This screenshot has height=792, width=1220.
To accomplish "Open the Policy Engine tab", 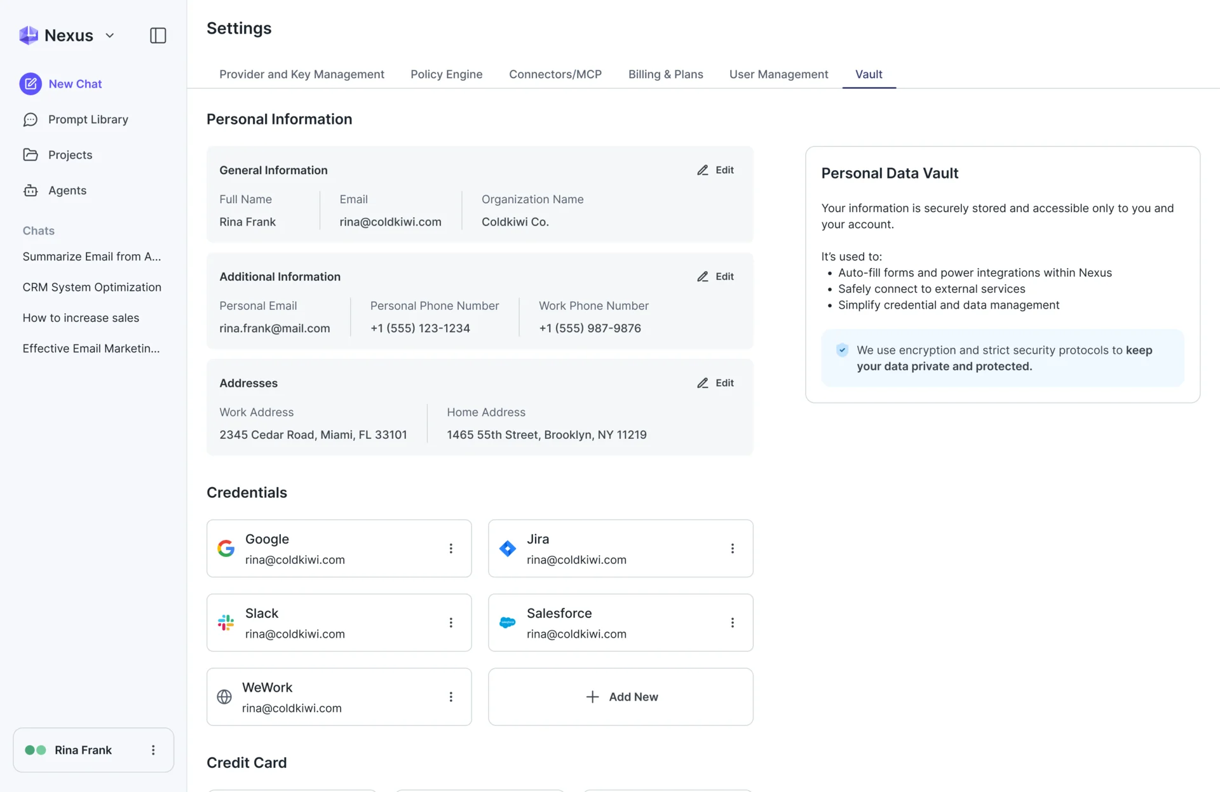I will 447,74.
